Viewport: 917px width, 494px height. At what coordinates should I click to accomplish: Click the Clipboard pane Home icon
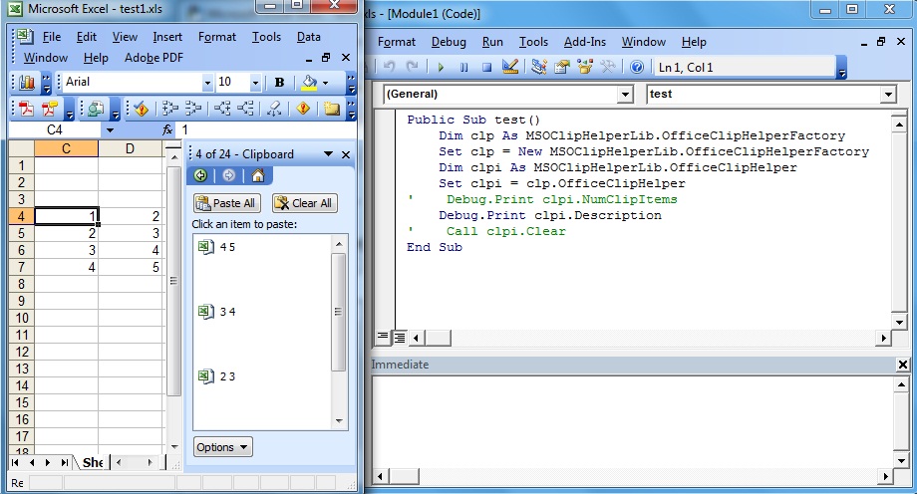click(x=257, y=176)
